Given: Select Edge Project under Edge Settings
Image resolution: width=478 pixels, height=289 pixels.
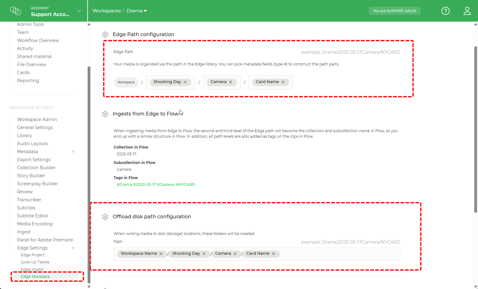Looking at the screenshot, I should pos(33,255).
